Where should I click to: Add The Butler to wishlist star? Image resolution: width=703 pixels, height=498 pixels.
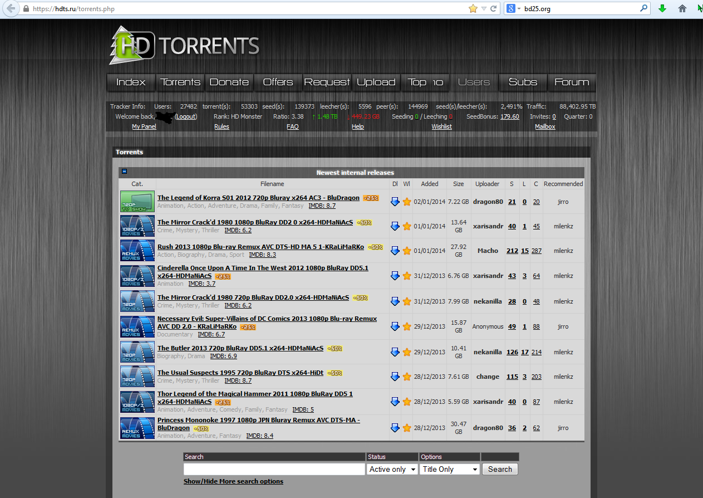(407, 352)
